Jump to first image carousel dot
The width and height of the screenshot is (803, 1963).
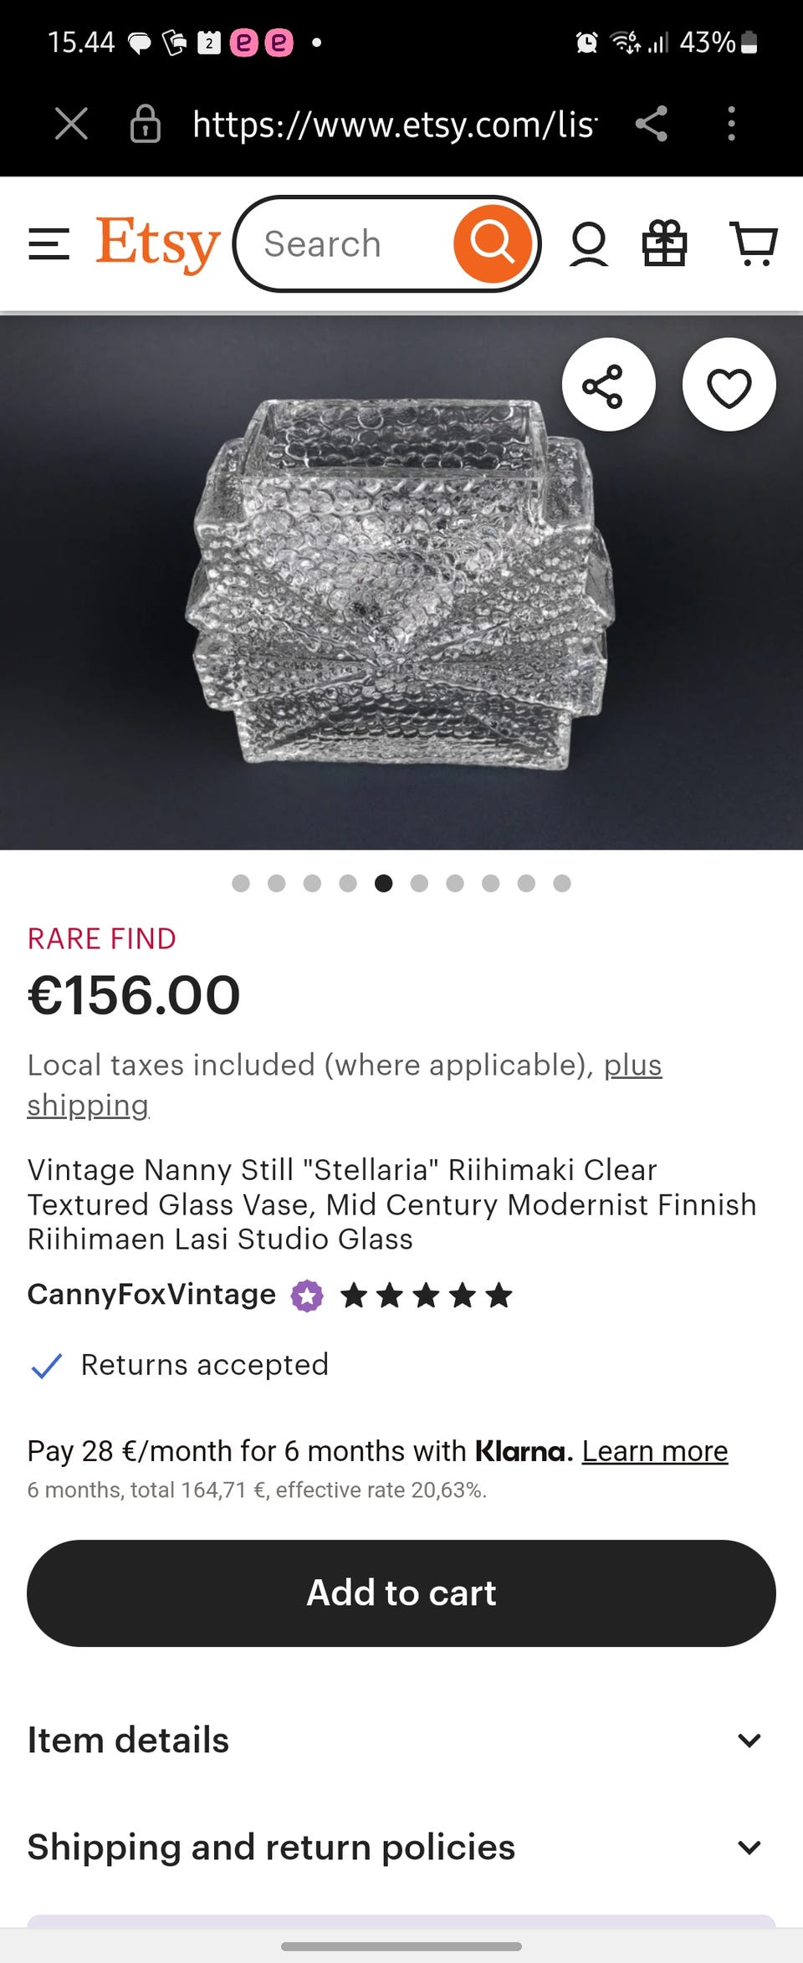(241, 883)
